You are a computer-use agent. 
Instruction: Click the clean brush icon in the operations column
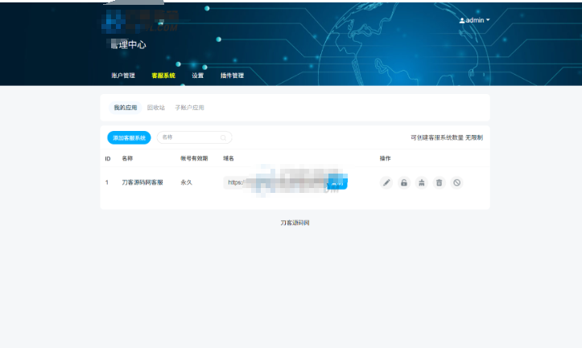tap(422, 182)
